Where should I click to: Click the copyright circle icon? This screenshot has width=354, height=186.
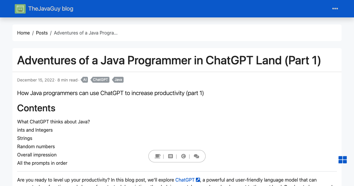click(x=183, y=156)
